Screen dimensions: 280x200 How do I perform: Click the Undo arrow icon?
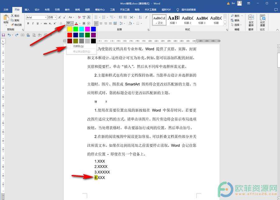point(9,35)
